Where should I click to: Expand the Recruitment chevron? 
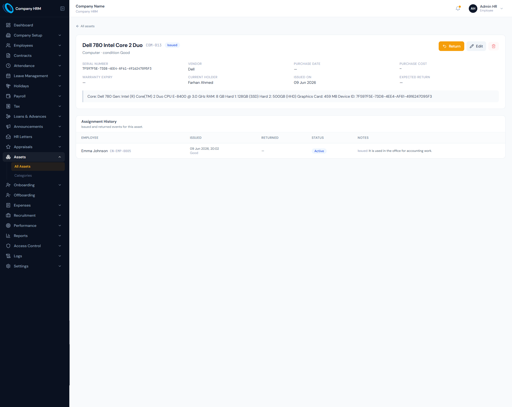click(x=60, y=215)
